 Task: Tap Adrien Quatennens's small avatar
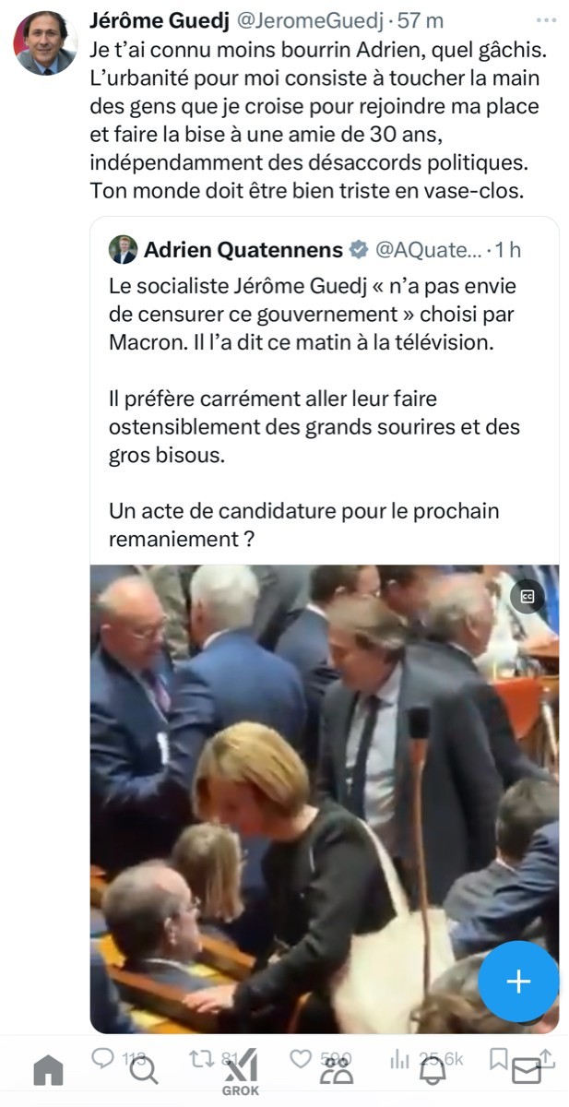click(x=123, y=249)
